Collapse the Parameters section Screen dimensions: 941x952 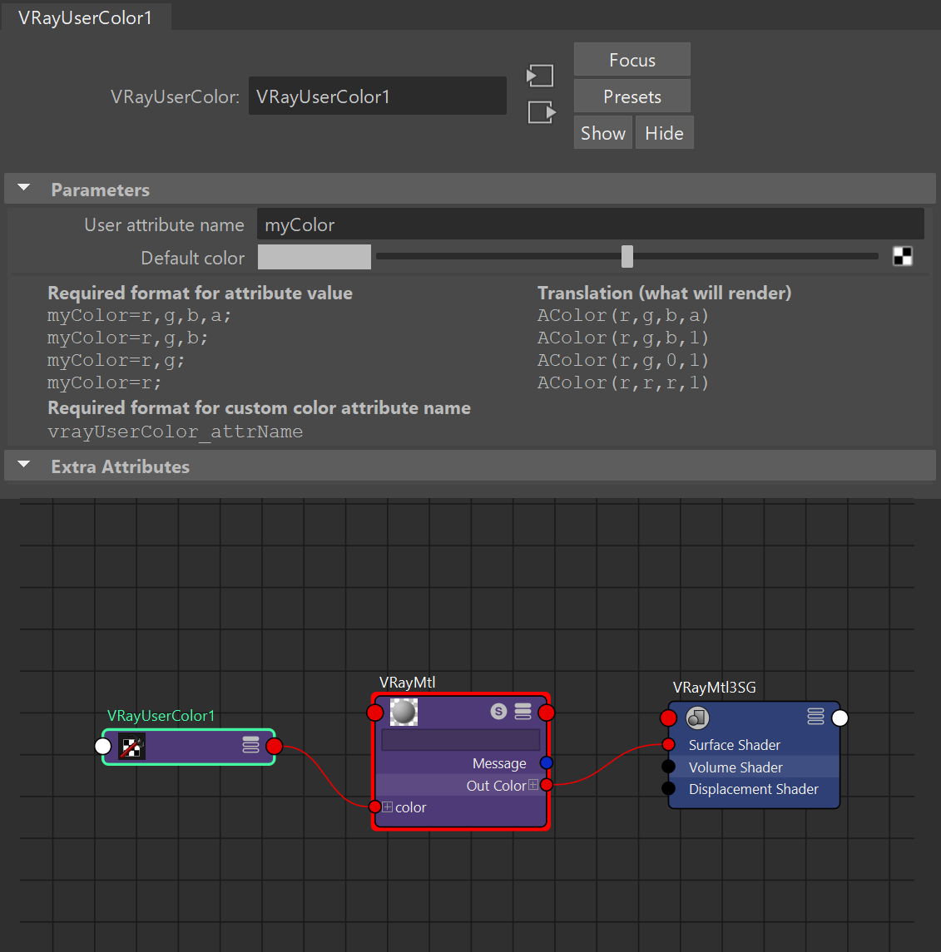pos(24,189)
